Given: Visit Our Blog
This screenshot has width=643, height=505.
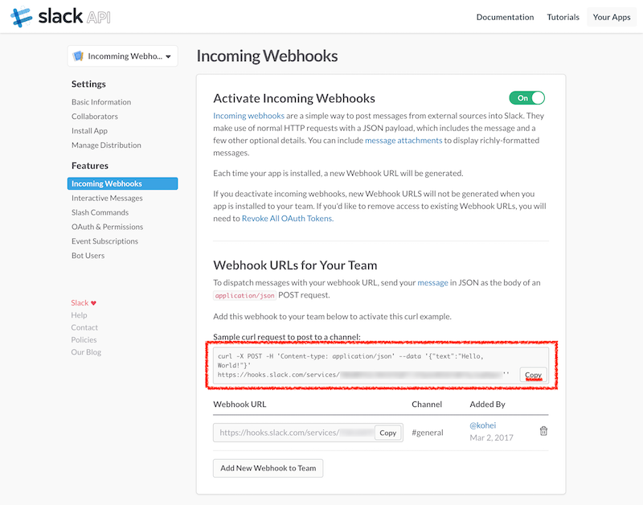Looking at the screenshot, I should point(86,351).
